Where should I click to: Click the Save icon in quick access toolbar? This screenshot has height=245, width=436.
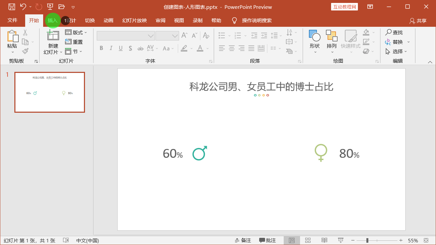coord(11,7)
